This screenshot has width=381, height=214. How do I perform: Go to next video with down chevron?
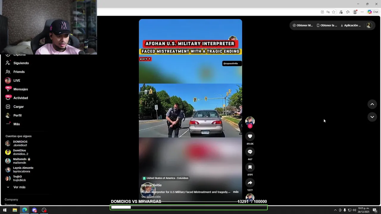tap(372, 117)
